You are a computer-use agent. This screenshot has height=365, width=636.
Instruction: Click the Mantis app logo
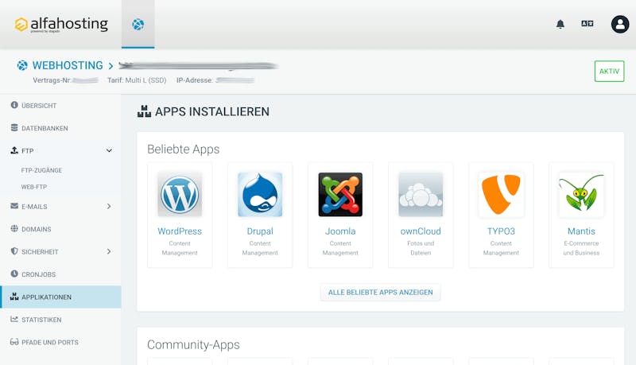[x=581, y=195]
